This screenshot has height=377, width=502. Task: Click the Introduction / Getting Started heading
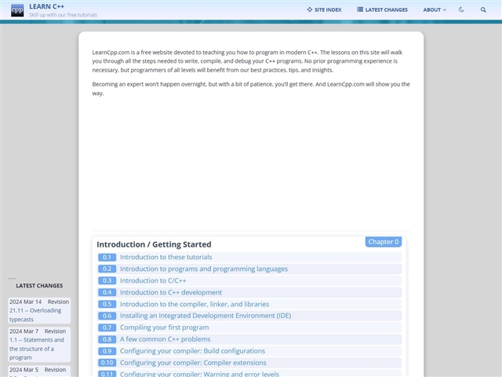[x=154, y=244]
